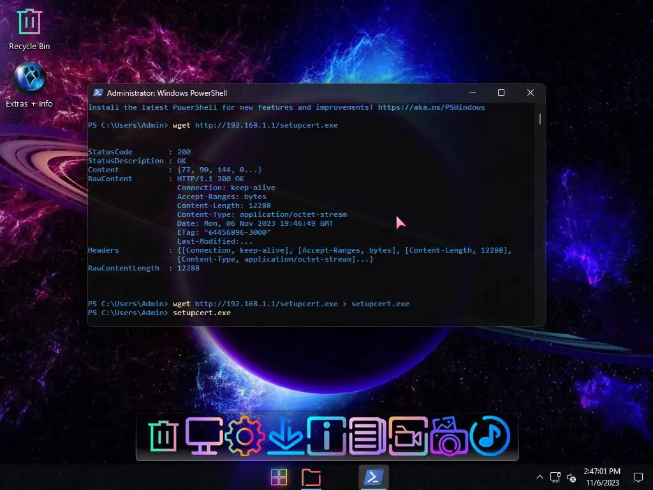Click the PowerShell taskbar icon
The height and width of the screenshot is (490, 653).
374,477
